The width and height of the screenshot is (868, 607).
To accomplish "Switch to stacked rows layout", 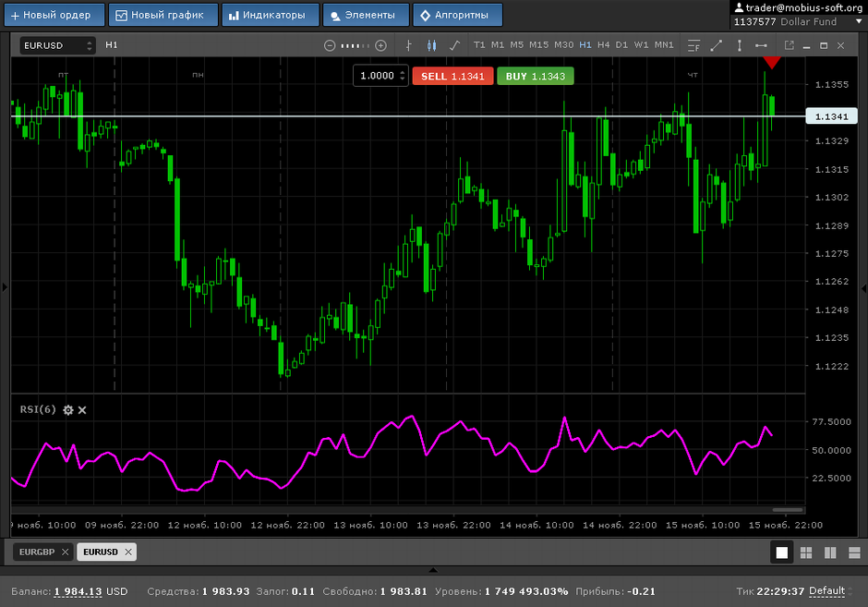I will (x=854, y=552).
